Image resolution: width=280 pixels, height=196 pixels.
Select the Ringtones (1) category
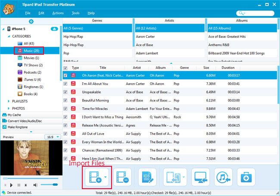(30, 87)
